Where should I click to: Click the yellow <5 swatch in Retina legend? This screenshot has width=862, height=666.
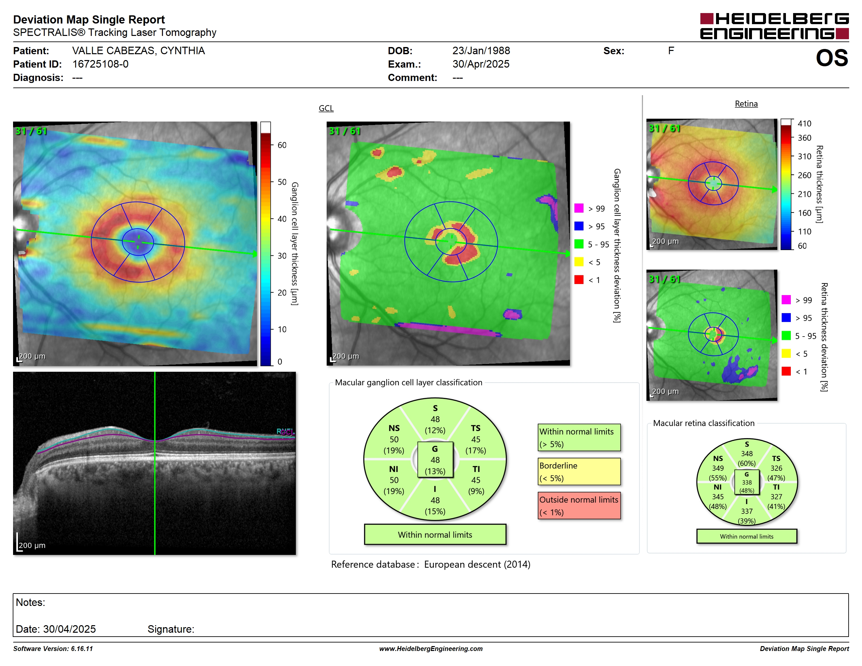click(x=786, y=353)
